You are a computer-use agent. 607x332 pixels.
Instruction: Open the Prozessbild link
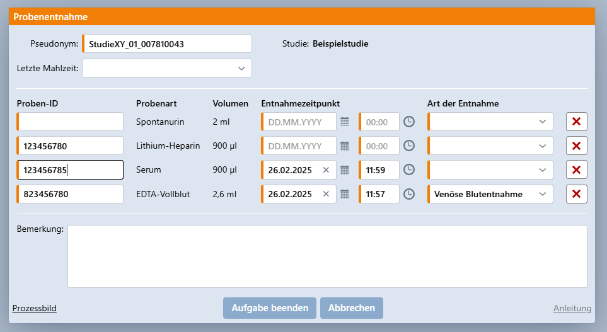[x=35, y=308]
